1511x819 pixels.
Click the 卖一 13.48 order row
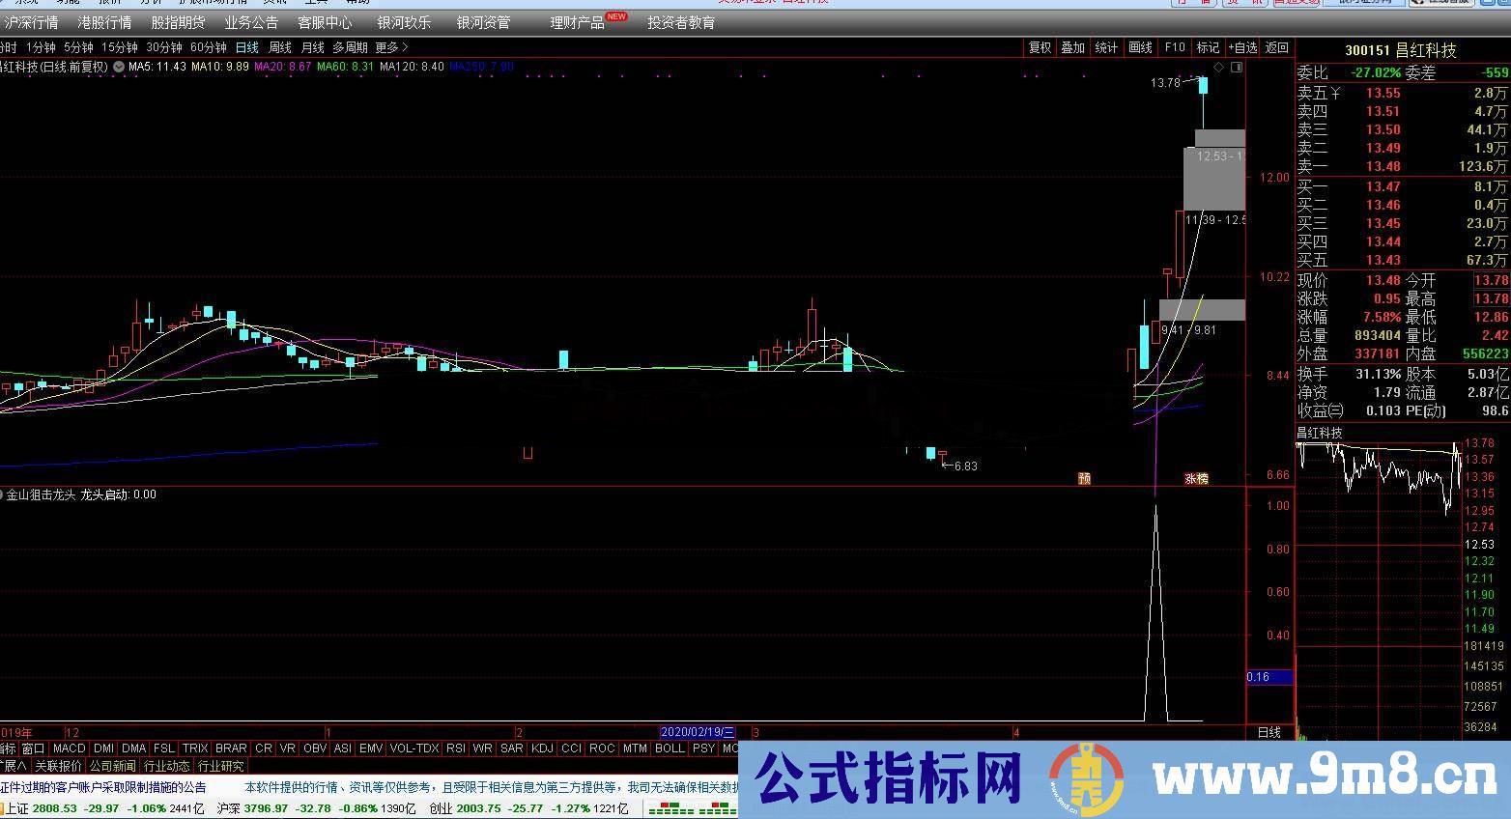[1402, 167]
